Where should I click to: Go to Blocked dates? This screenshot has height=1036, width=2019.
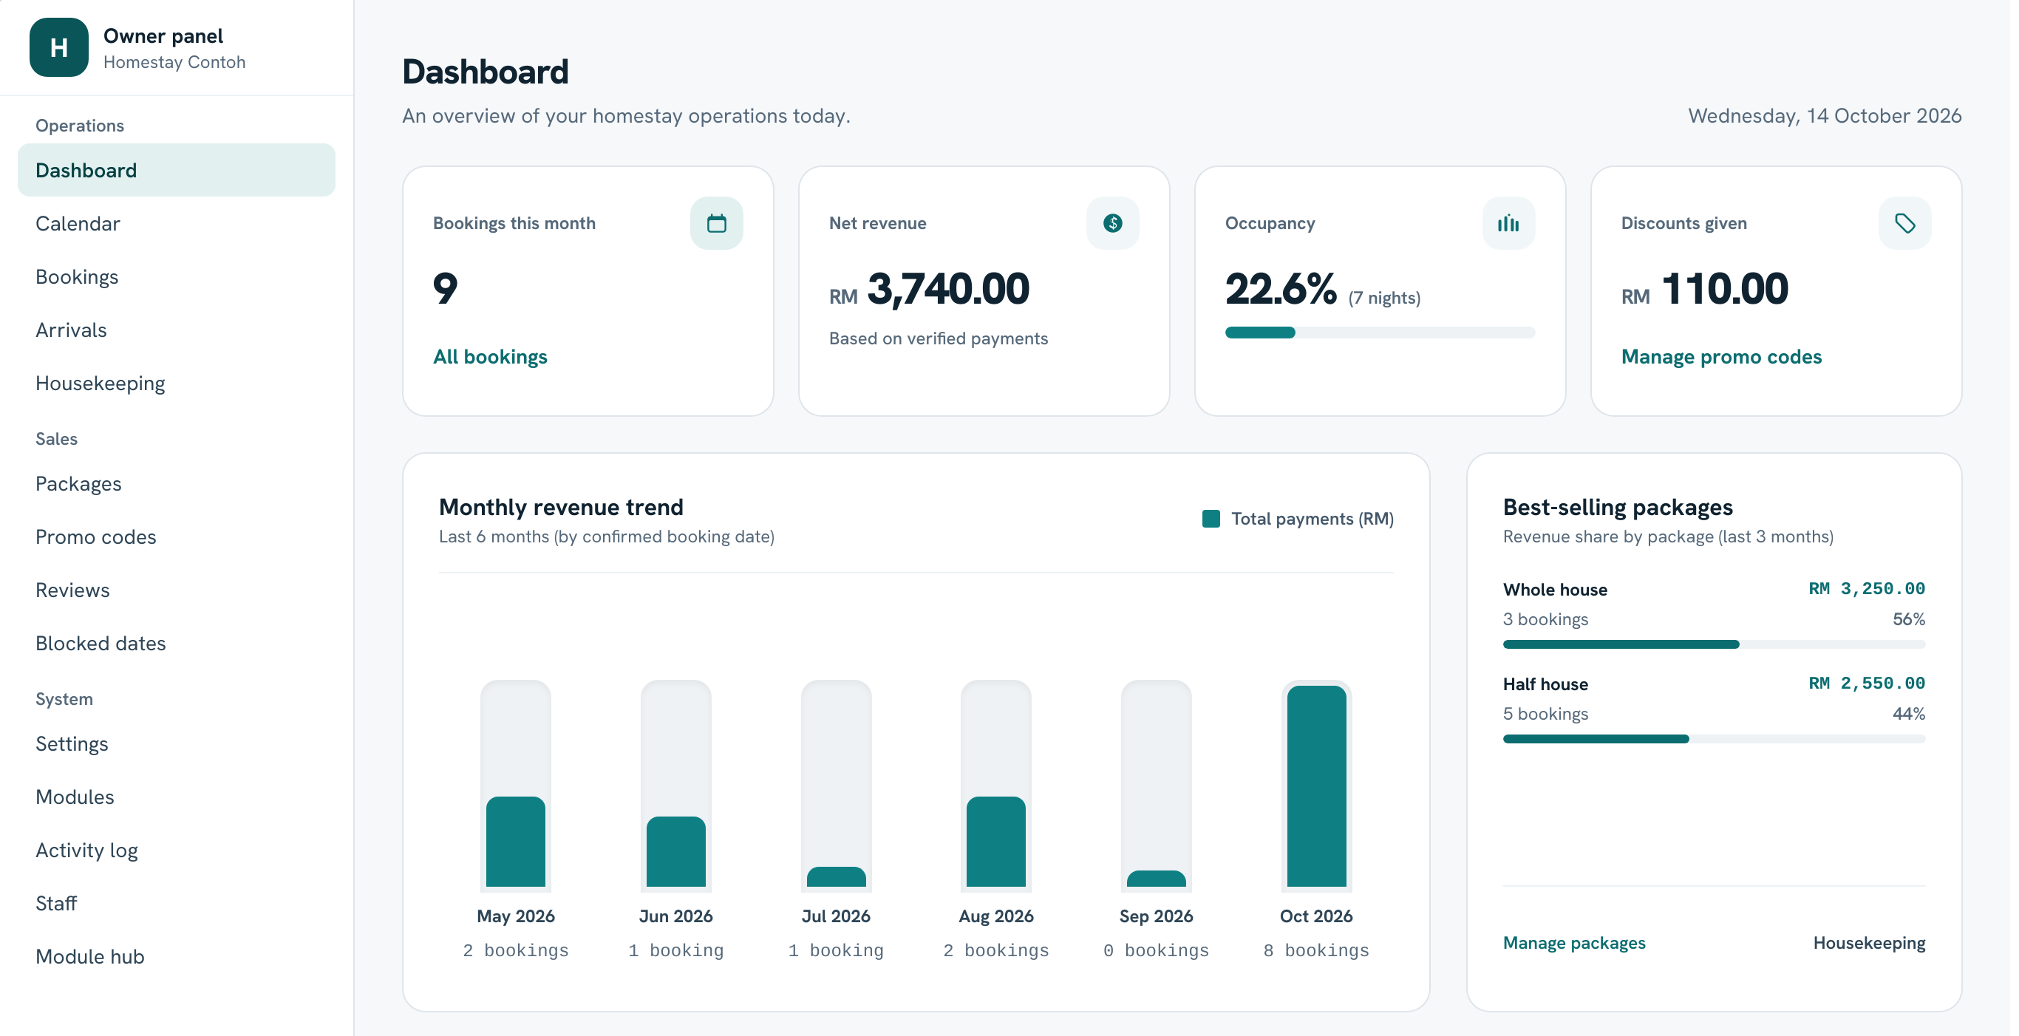pyautogui.click(x=177, y=644)
